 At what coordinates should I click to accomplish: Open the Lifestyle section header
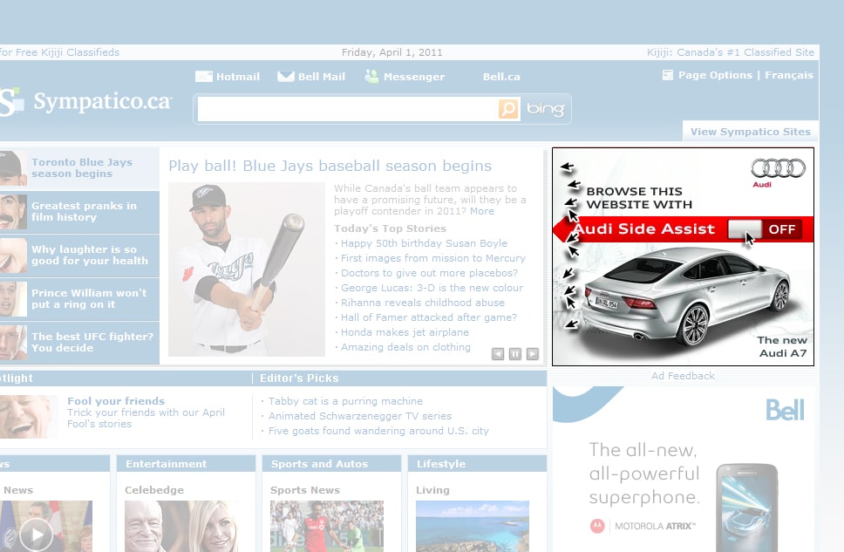pos(441,464)
